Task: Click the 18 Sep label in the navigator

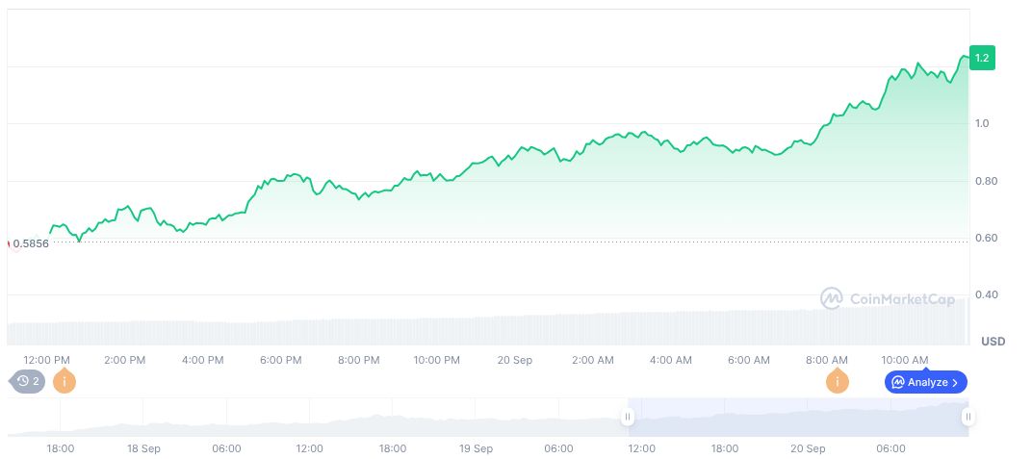Action: (143, 448)
